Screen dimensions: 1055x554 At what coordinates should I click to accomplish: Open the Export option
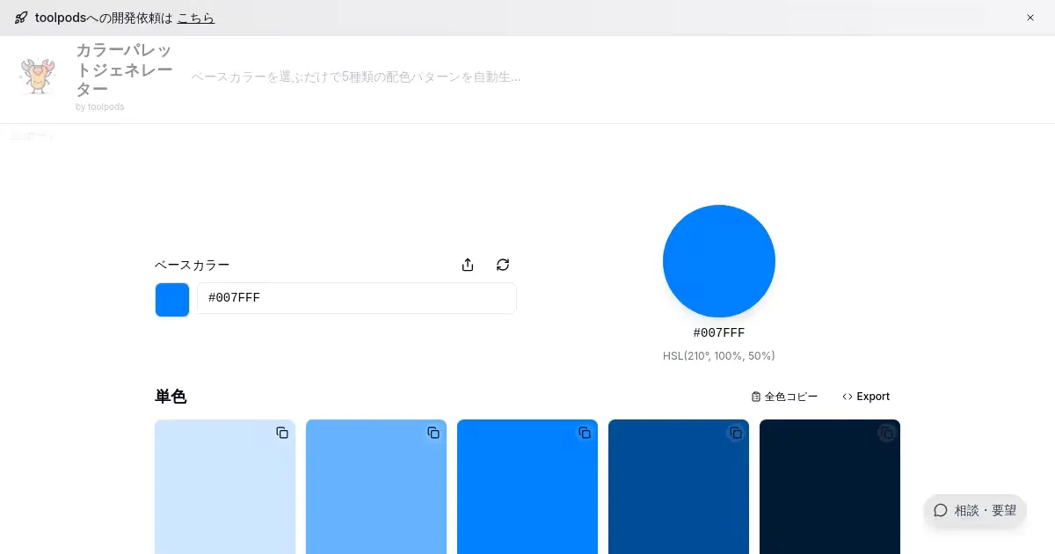866,397
